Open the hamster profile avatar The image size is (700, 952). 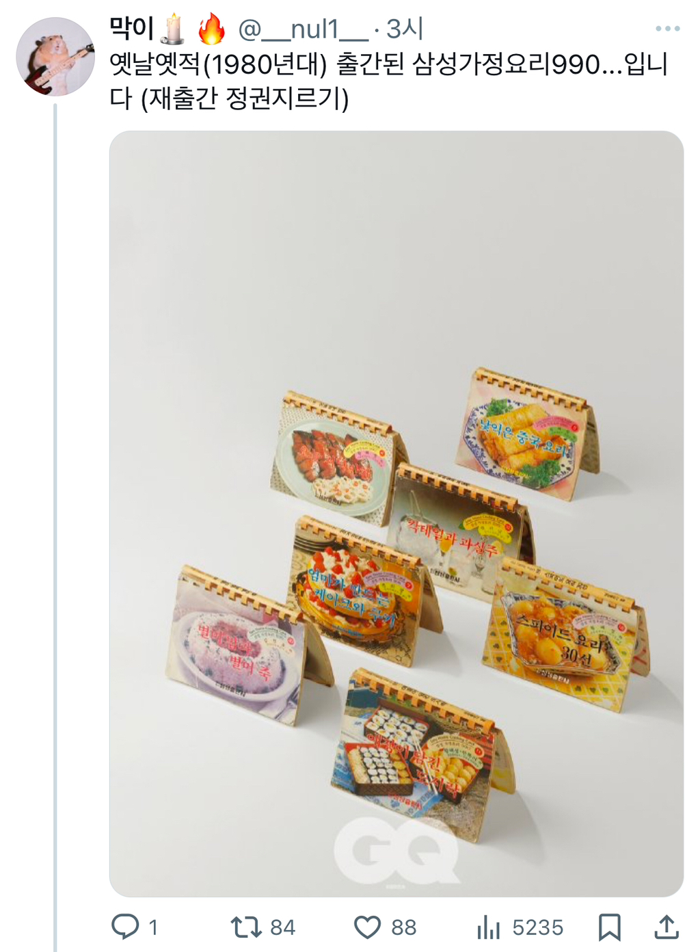55,56
